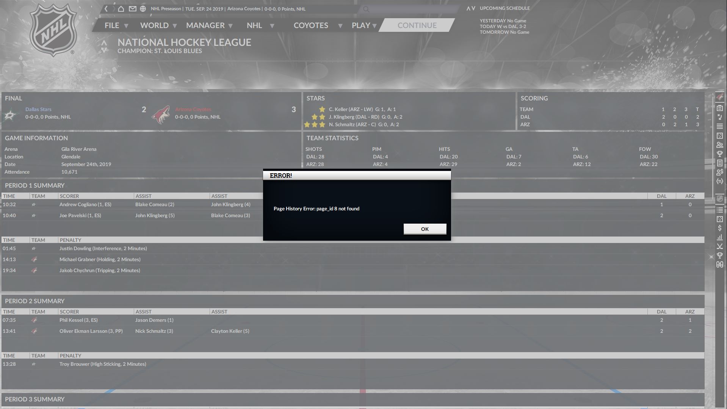The height and width of the screenshot is (409, 727).
Task: Open the binoculars scouting icon
Action: (719, 265)
